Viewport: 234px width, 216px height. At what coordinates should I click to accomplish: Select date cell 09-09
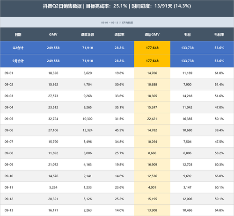coord(9,165)
